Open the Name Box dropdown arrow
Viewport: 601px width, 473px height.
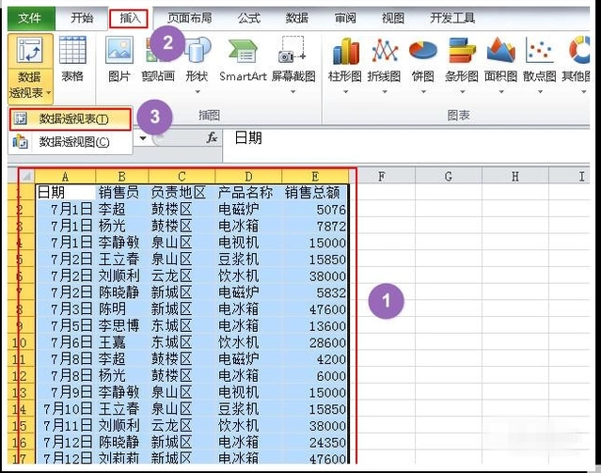(143, 138)
